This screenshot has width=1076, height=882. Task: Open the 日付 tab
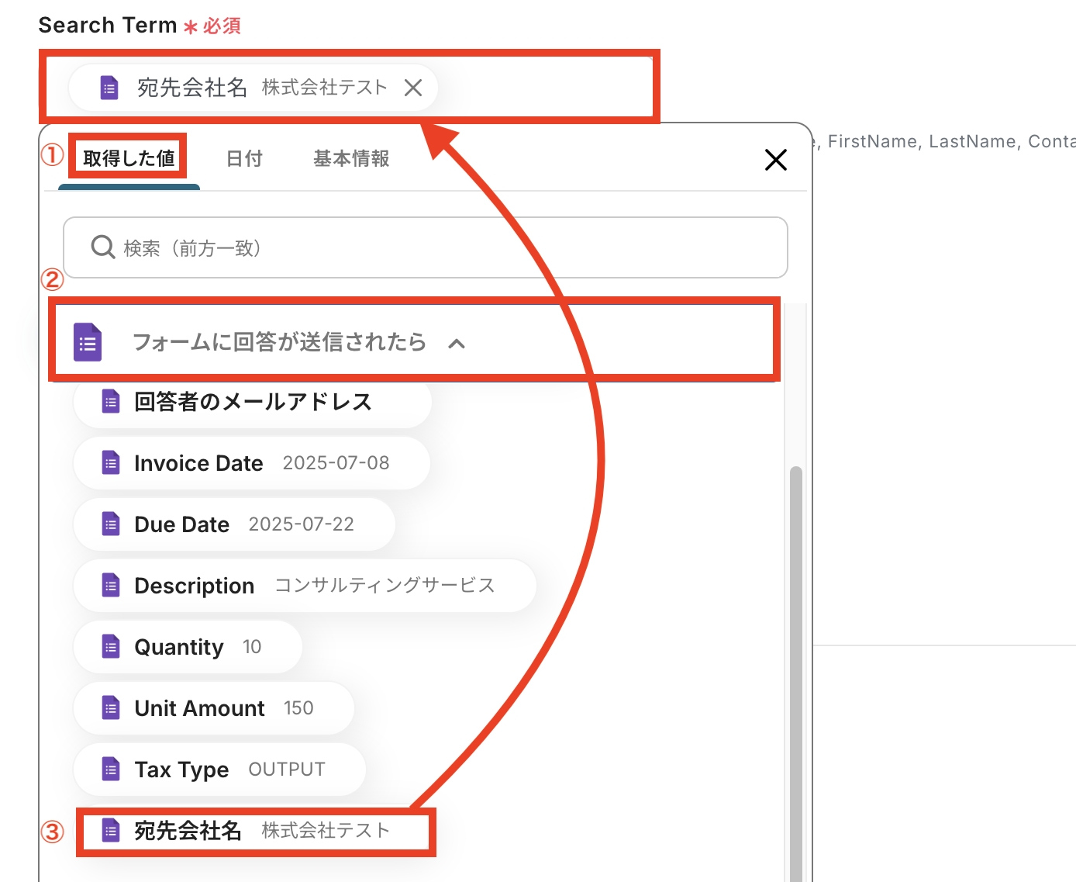point(244,158)
